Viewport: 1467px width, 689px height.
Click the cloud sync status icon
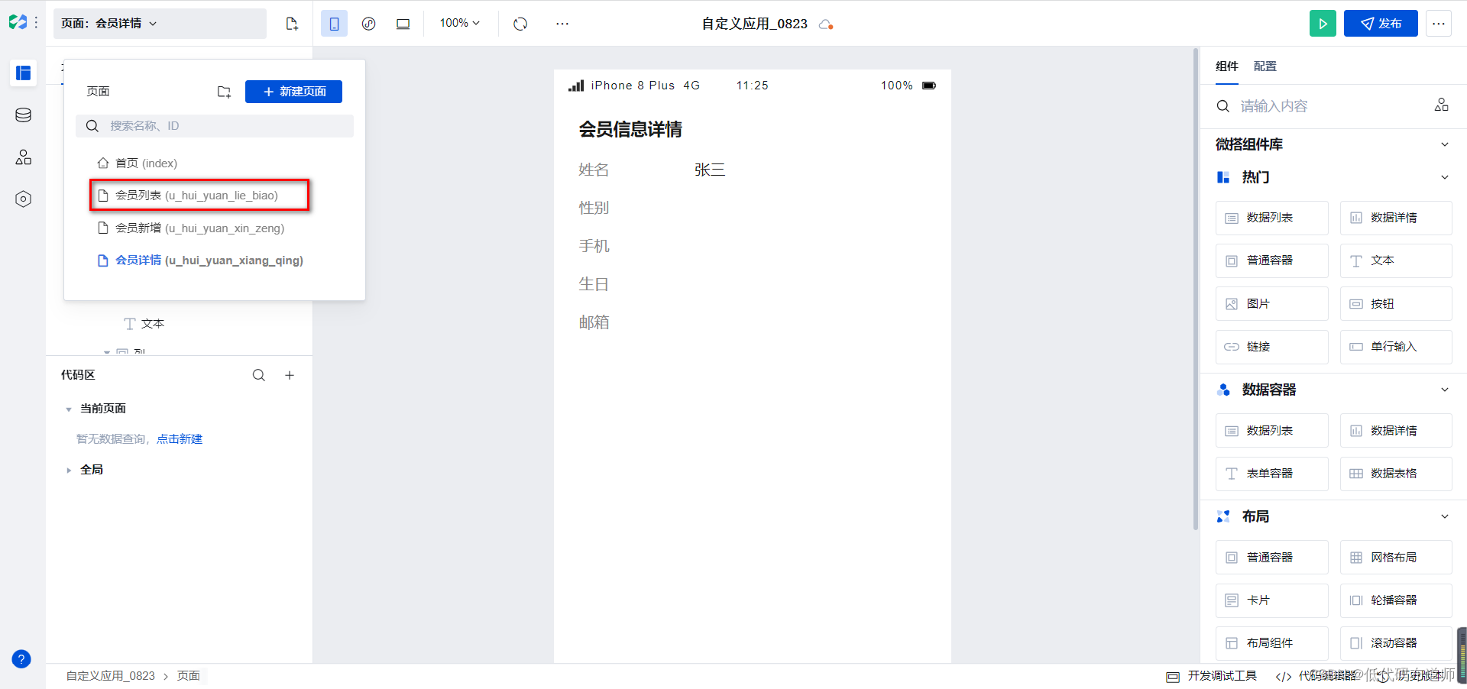point(825,24)
